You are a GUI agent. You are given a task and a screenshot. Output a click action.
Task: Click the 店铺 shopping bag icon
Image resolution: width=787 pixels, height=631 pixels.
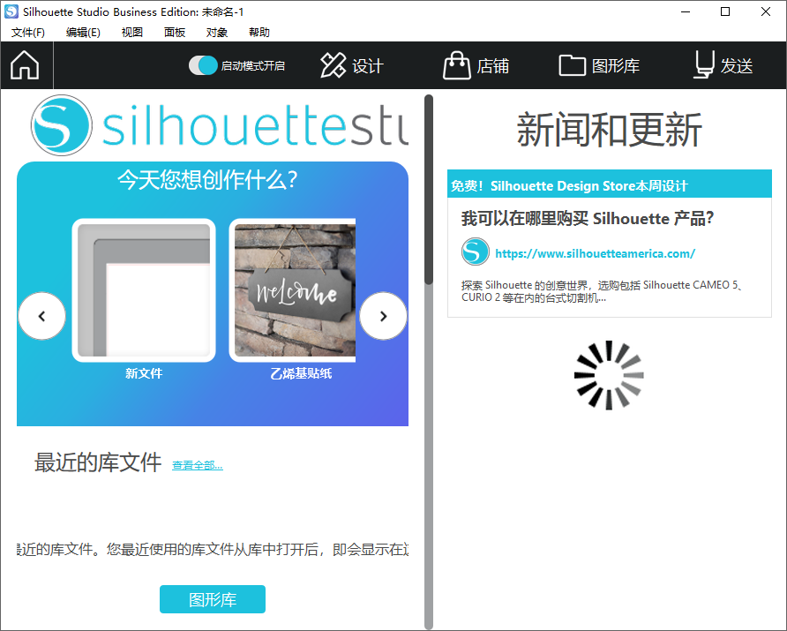457,65
